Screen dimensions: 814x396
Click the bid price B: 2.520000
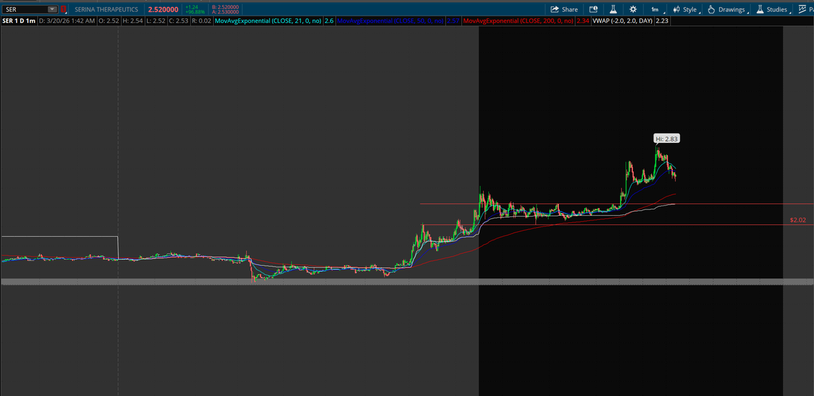[x=225, y=7]
